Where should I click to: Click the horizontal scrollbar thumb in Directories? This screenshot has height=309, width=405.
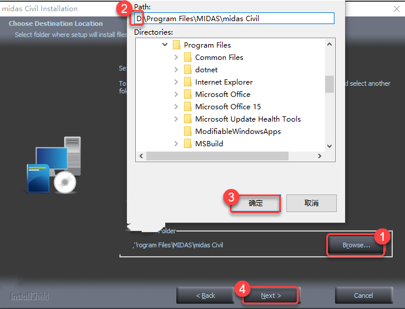tap(217, 156)
